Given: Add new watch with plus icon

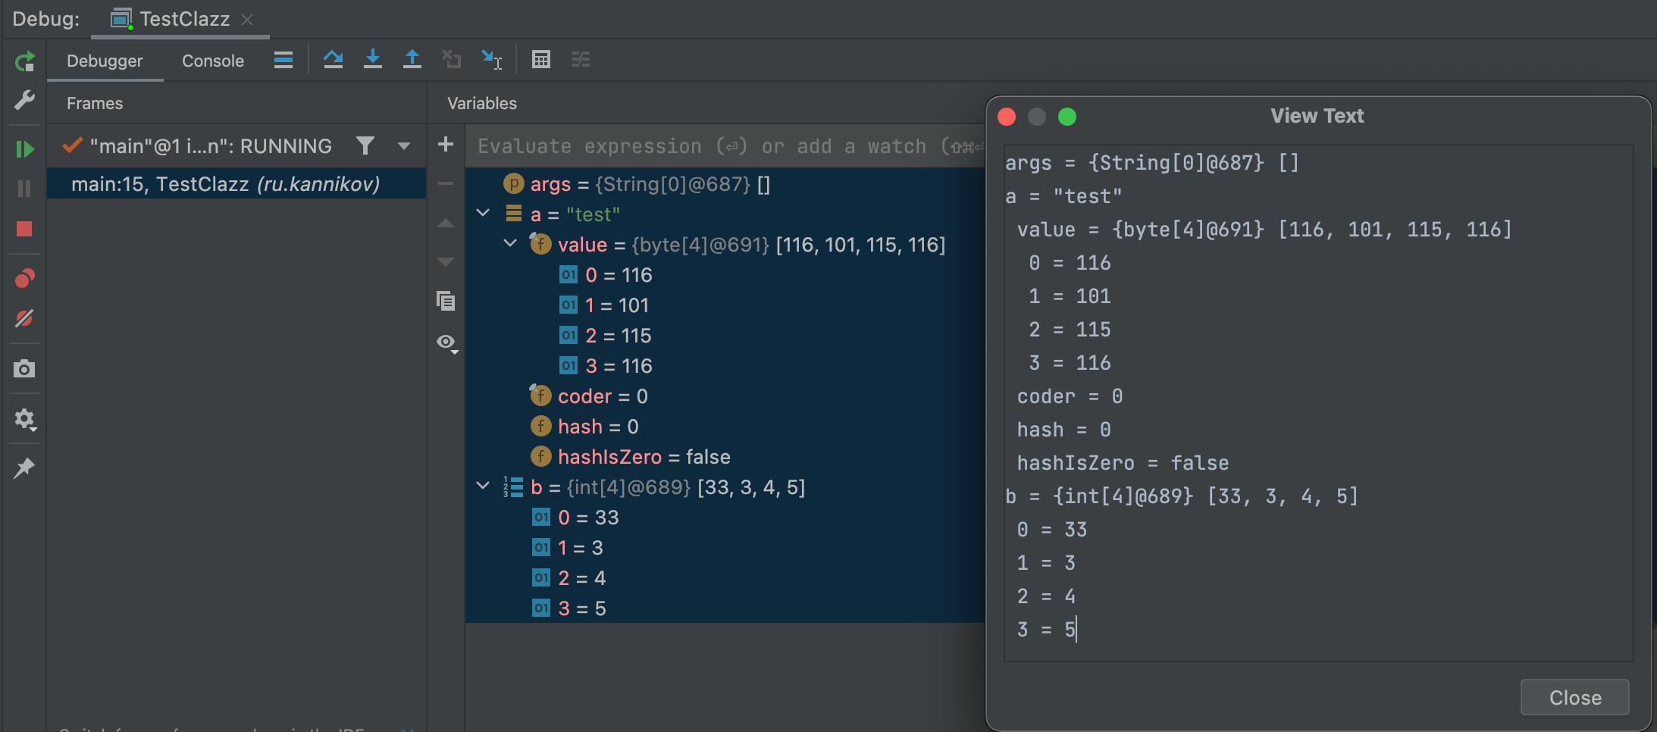Looking at the screenshot, I should (446, 144).
